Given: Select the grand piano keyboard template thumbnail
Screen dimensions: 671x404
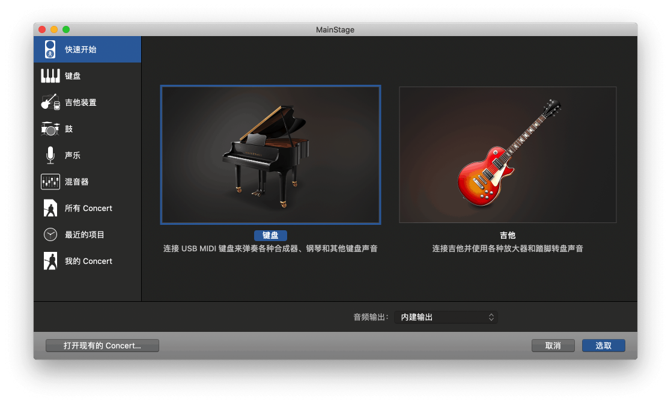Looking at the screenshot, I should pyautogui.click(x=270, y=154).
